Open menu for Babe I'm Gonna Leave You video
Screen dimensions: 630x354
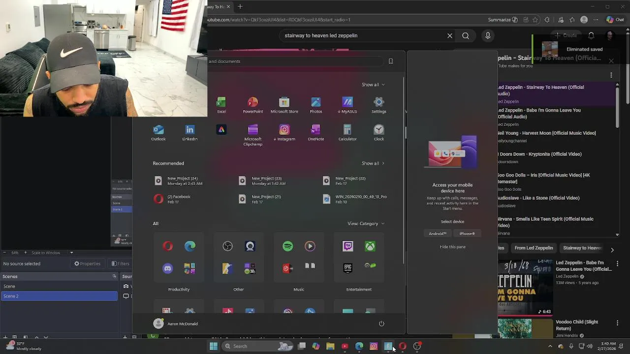coord(617,264)
